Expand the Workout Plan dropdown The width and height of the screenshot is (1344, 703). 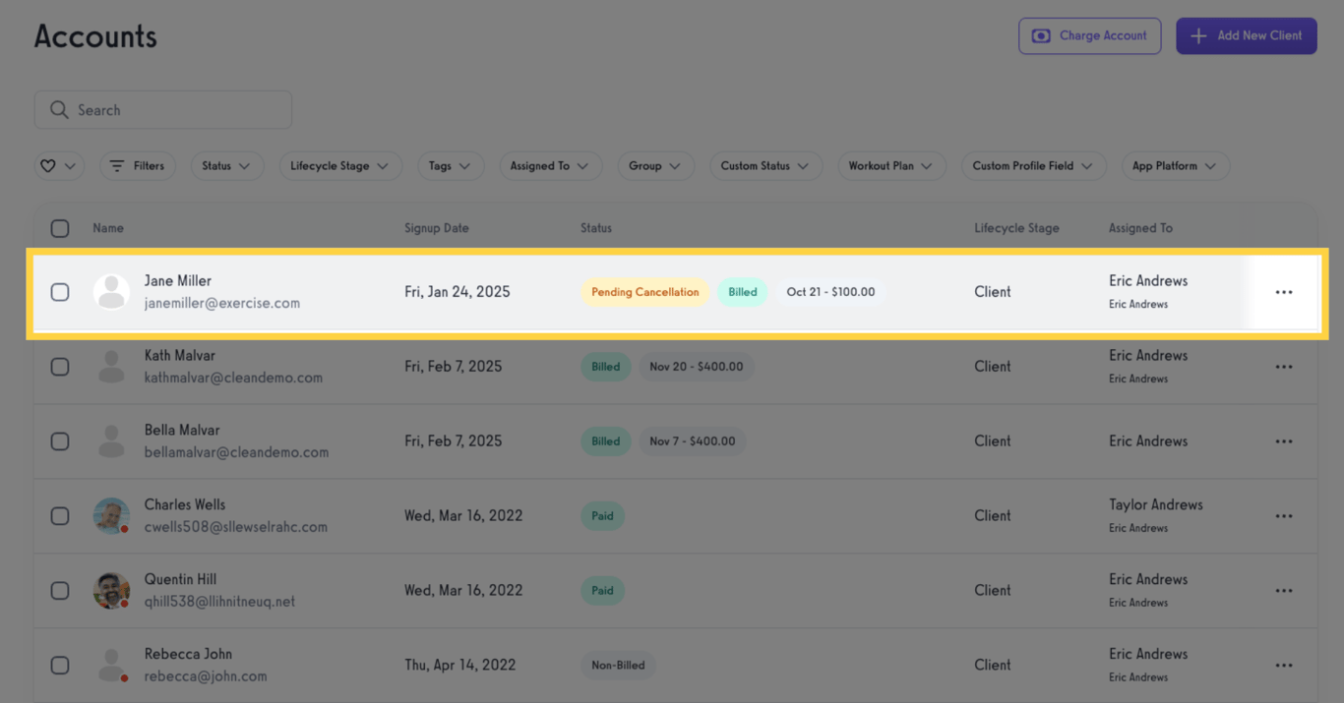click(x=891, y=166)
